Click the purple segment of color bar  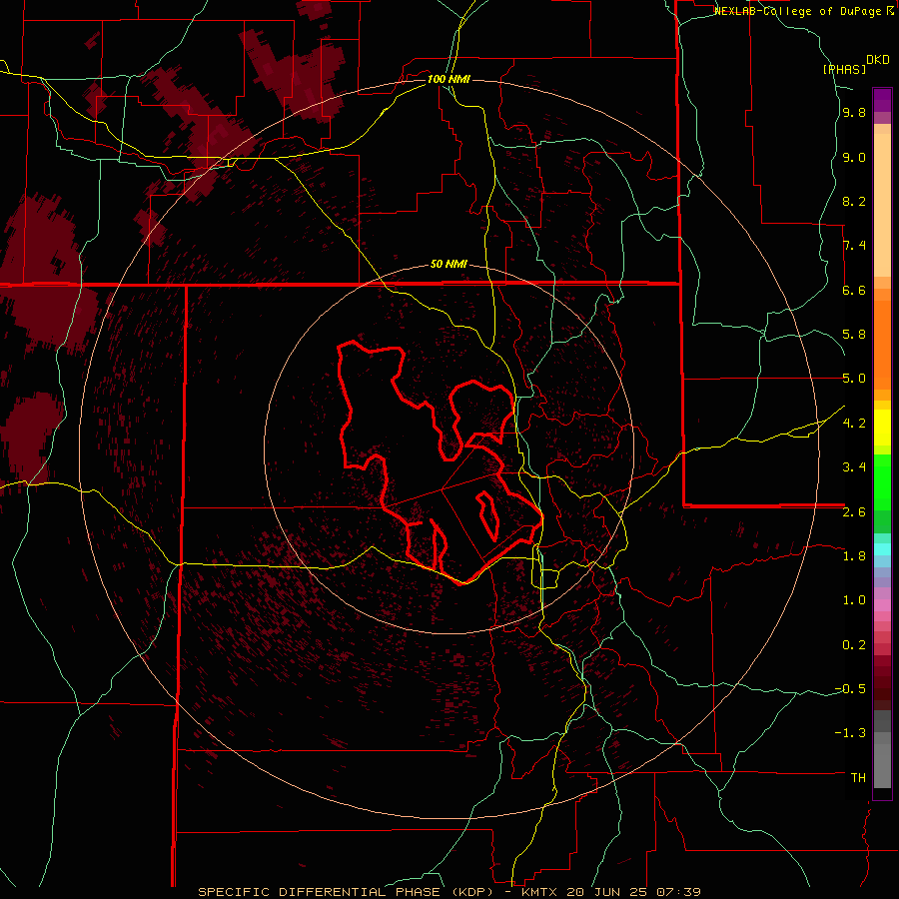(x=882, y=100)
